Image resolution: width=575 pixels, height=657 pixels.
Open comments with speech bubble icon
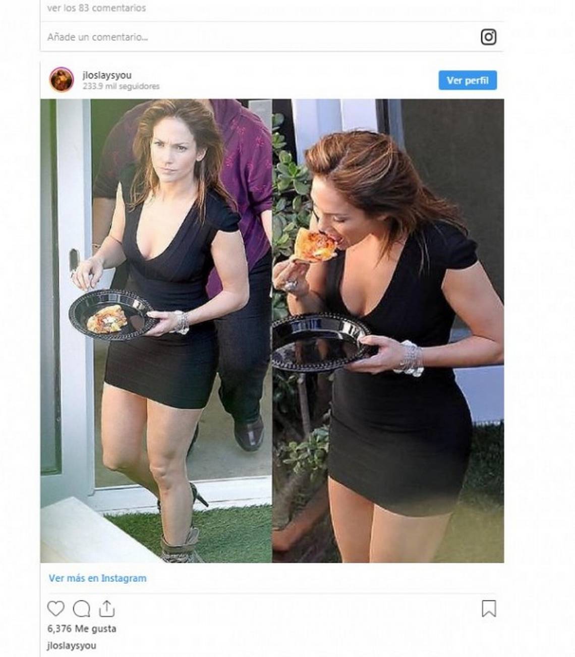pyautogui.click(x=82, y=609)
